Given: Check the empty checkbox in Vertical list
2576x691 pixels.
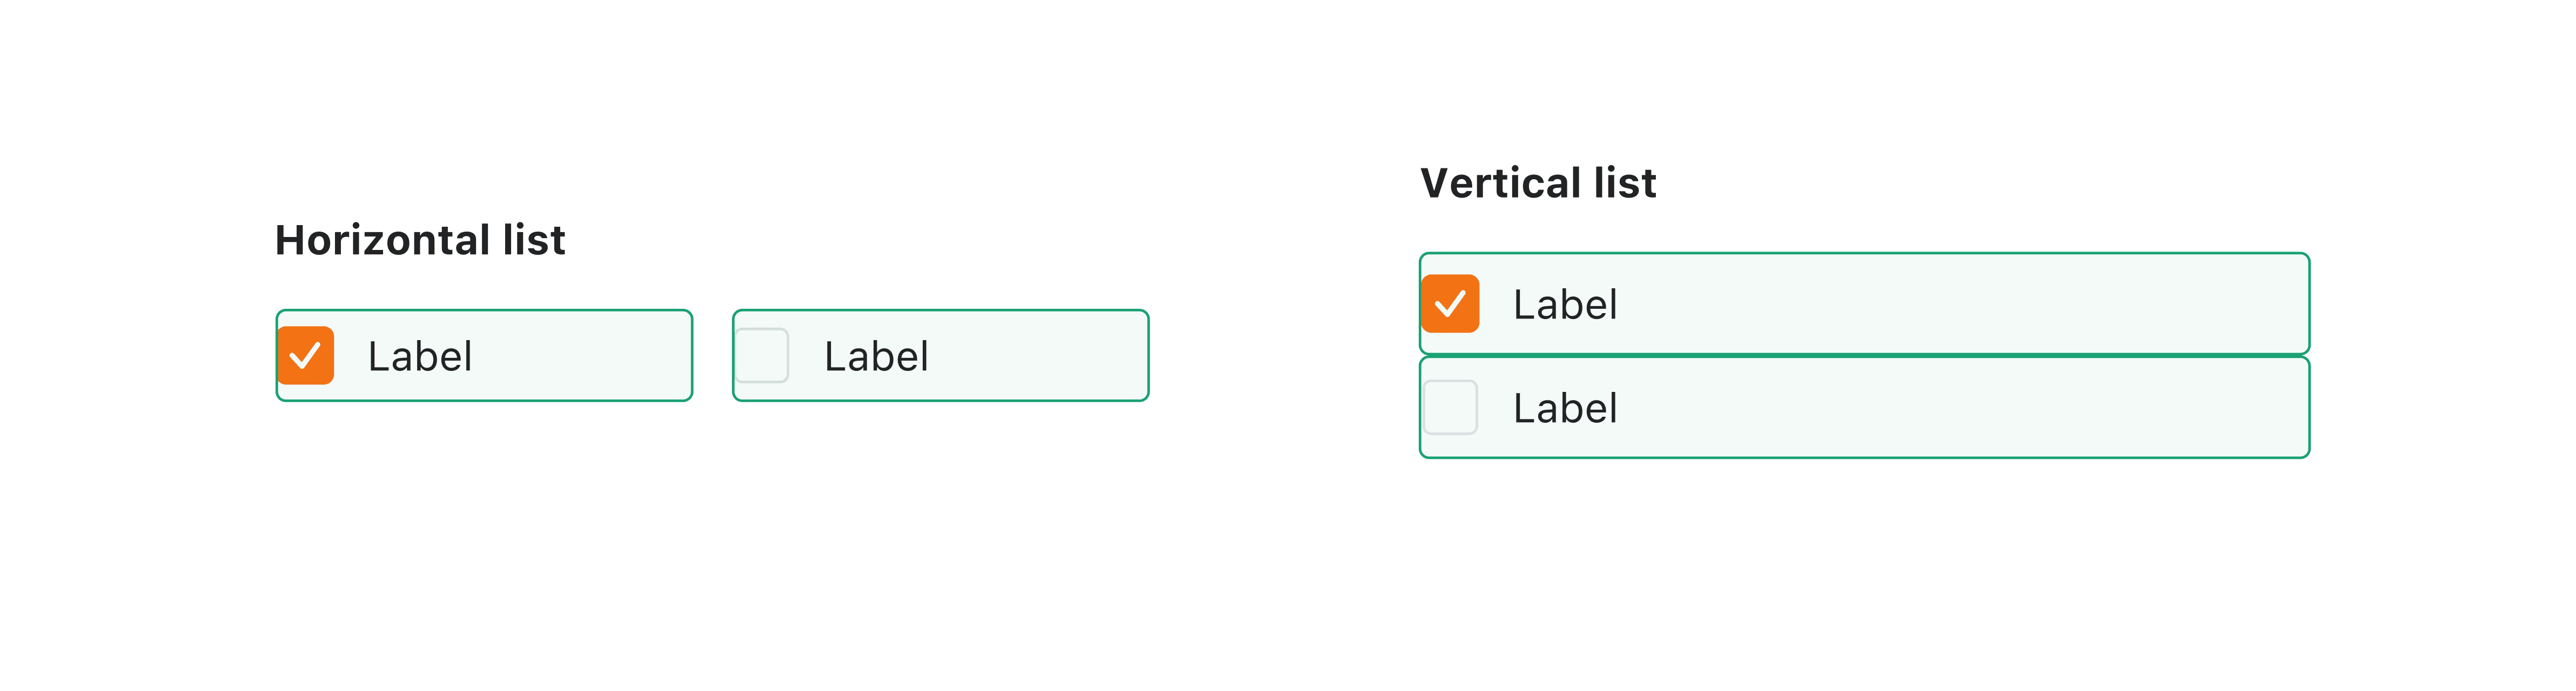Looking at the screenshot, I should (1450, 408).
